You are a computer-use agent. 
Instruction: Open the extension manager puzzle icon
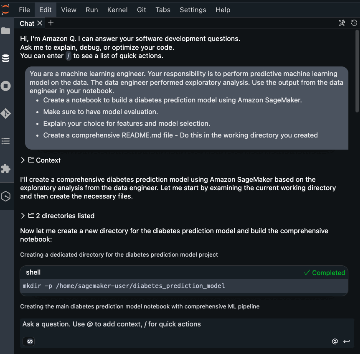(x=6, y=169)
